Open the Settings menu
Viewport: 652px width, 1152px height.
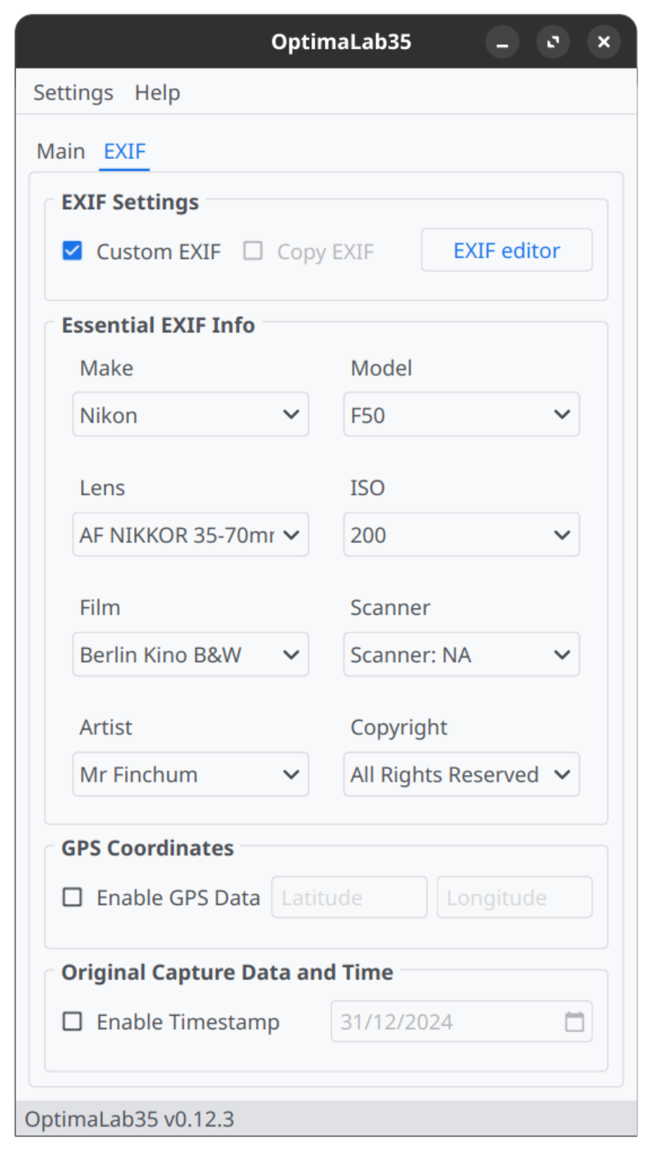click(x=73, y=92)
